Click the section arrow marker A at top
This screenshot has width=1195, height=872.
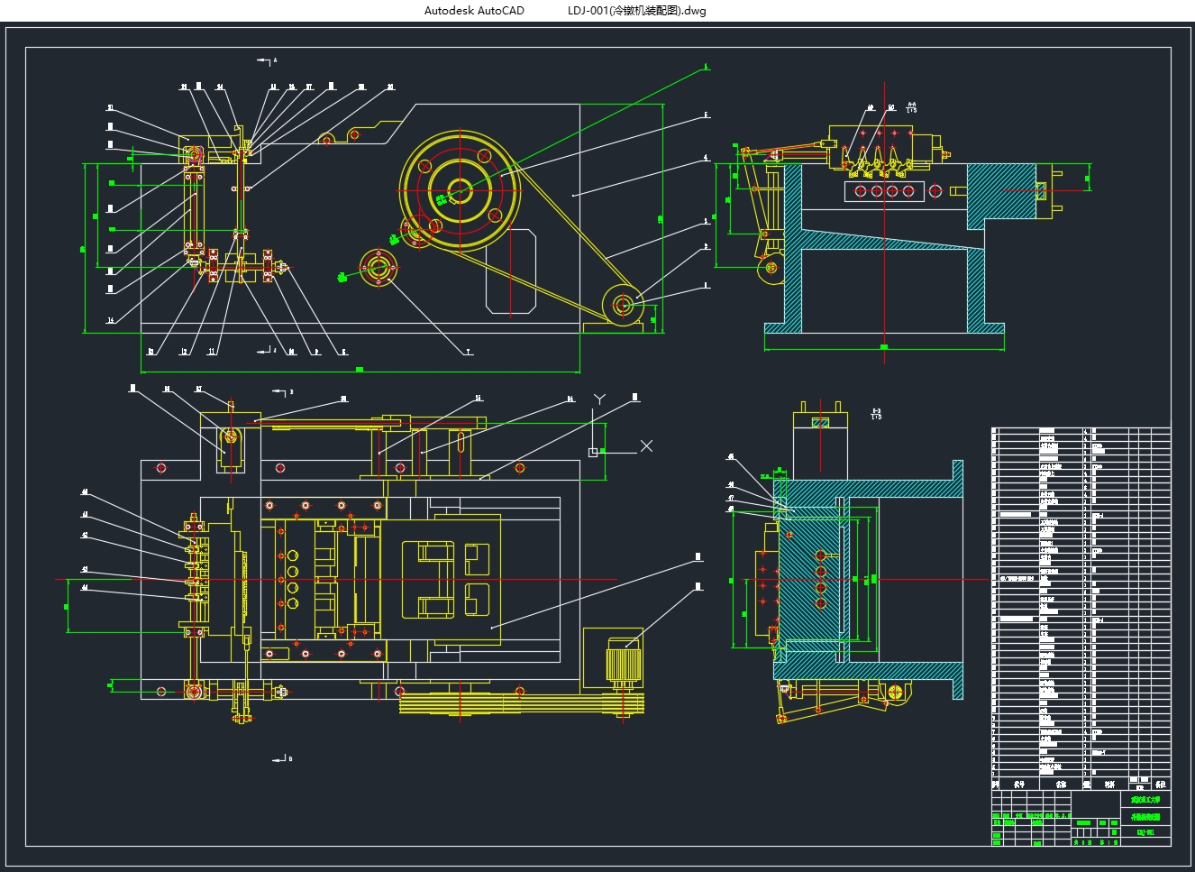pyautogui.click(x=267, y=61)
